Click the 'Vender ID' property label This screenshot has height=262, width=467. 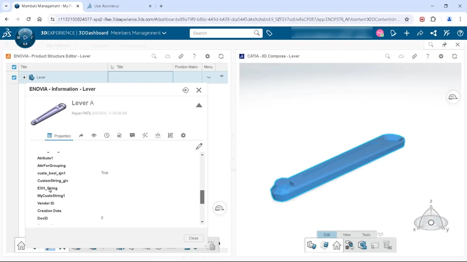click(x=46, y=203)
